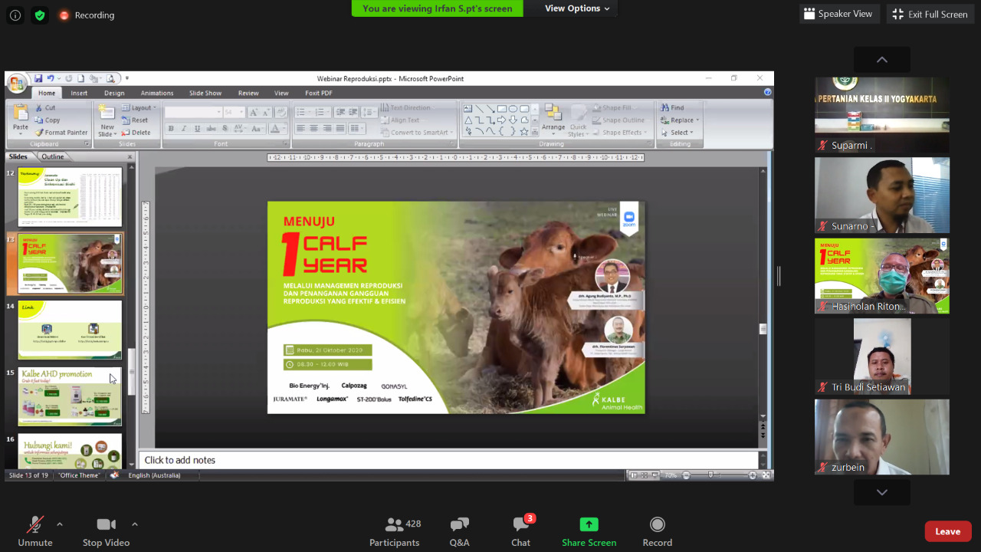981x552 pixels.
Task: Delete the current slide with Delete
Action: [136, 133]
